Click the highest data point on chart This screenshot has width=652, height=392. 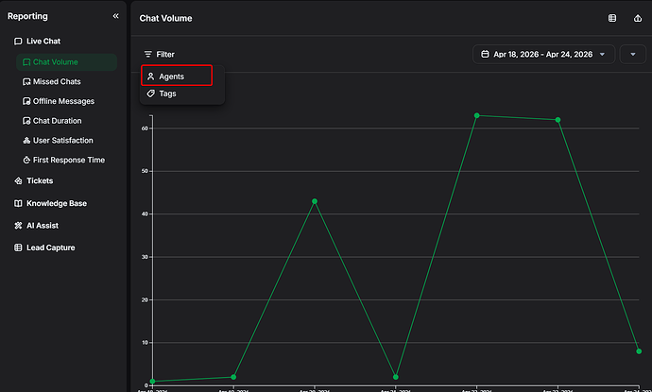point(476,115)
